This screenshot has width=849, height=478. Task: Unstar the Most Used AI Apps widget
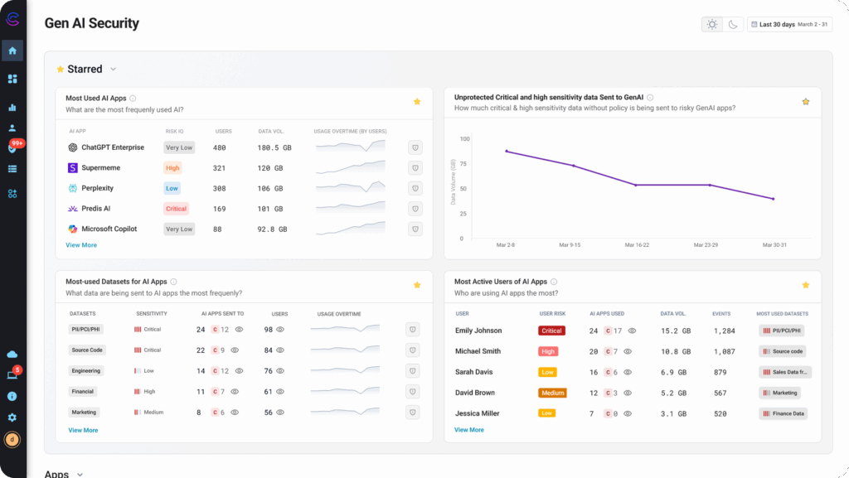pyautogui.click(x=417, y=102)
